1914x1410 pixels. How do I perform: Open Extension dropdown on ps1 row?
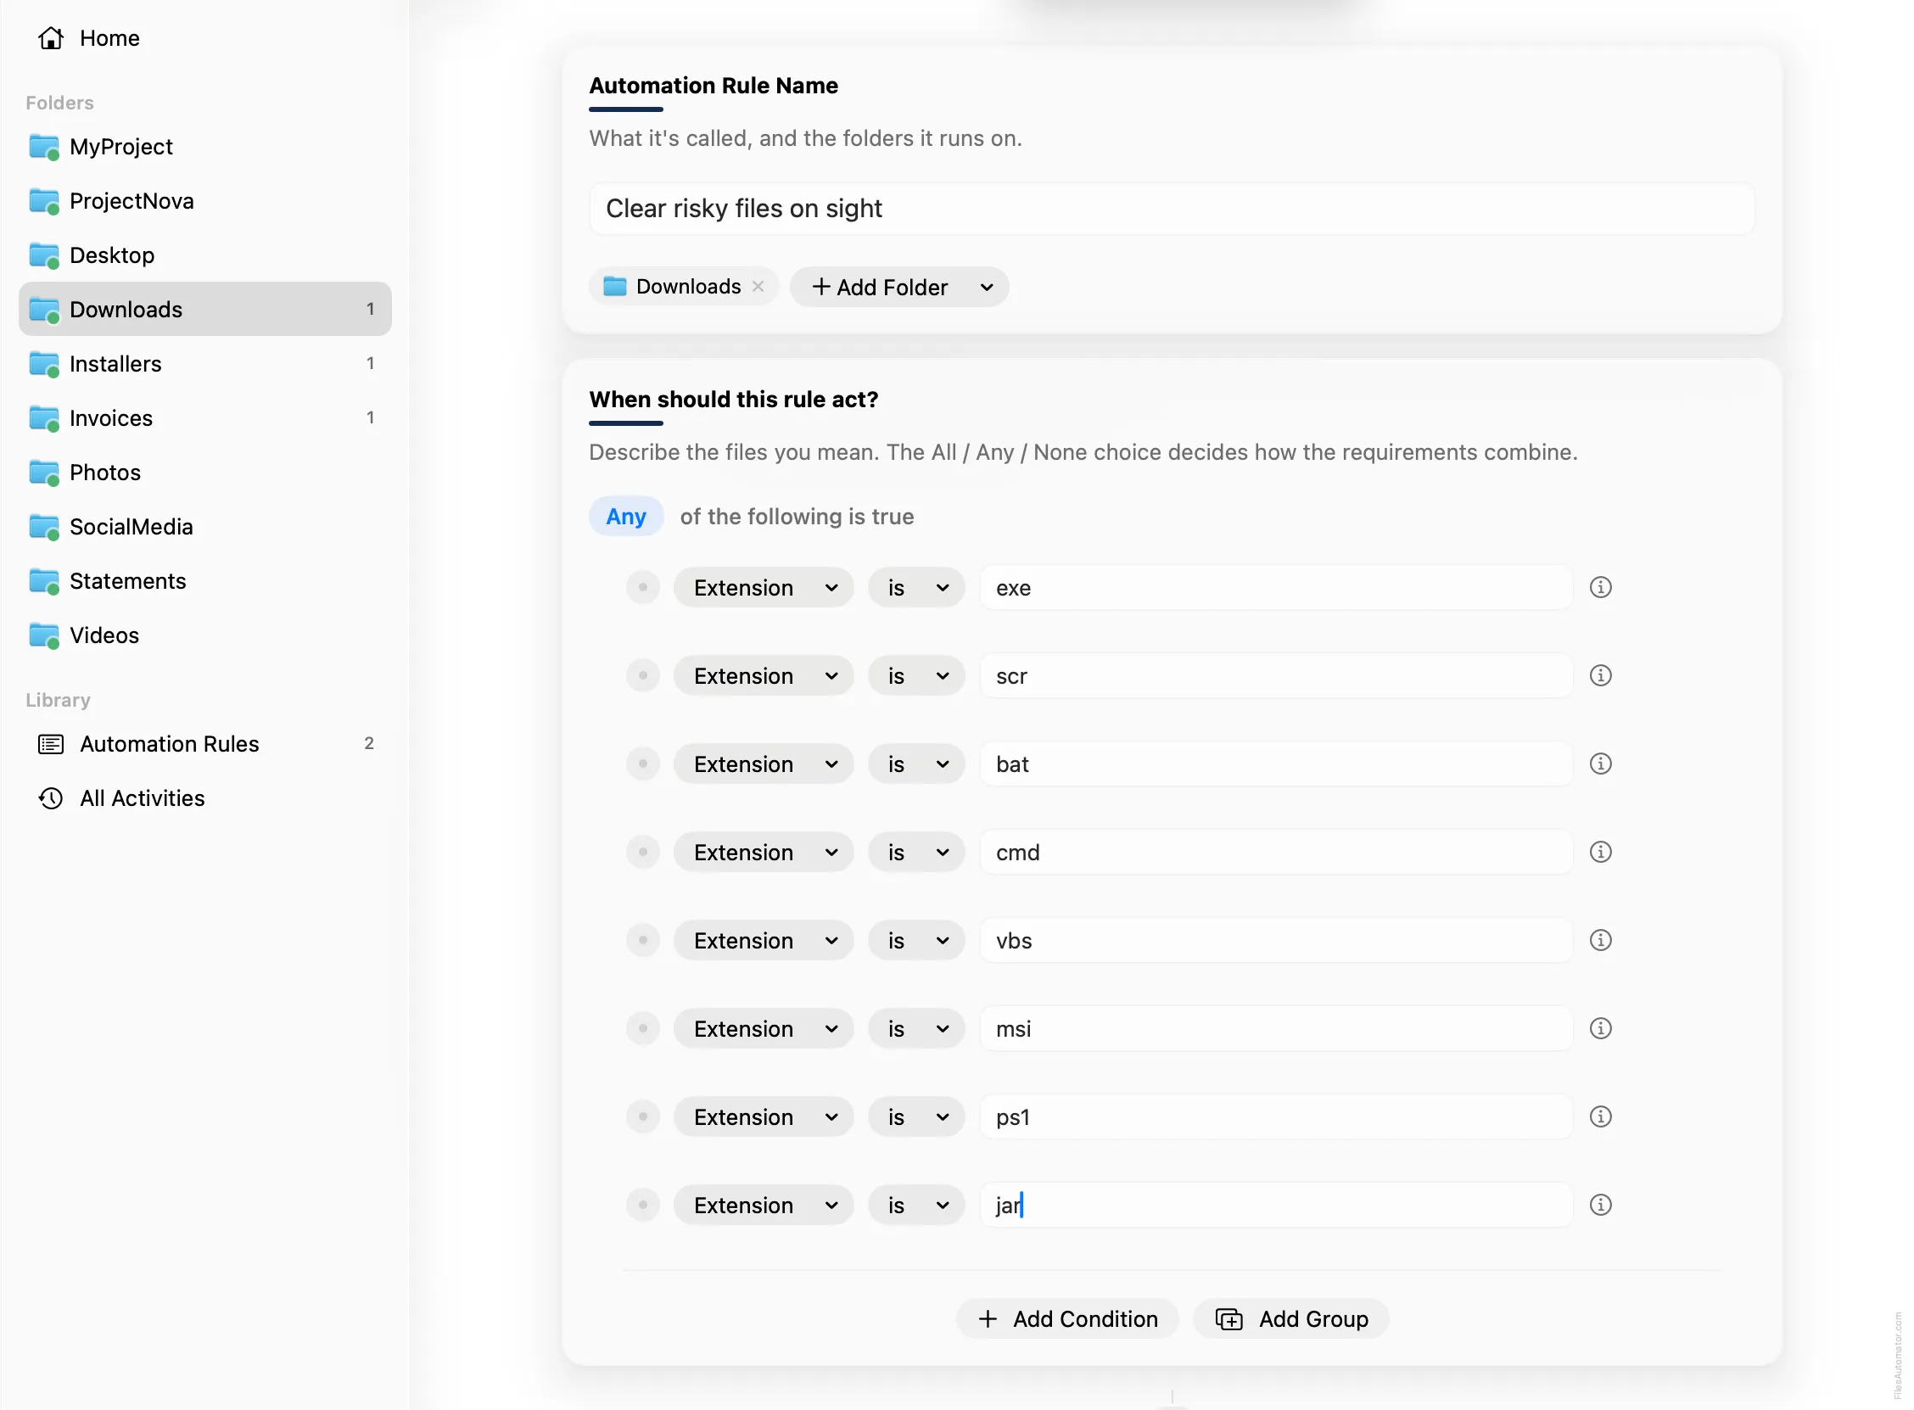(x=763, y=1116)
